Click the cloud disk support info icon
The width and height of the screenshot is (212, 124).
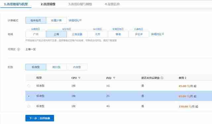162,78
